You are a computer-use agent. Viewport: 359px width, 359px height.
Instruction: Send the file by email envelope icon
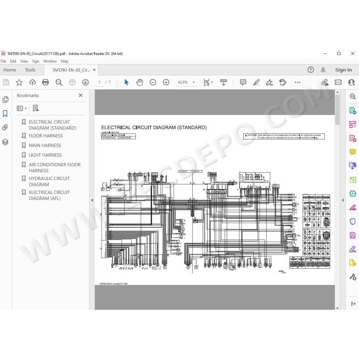click(x=338, y=82)
